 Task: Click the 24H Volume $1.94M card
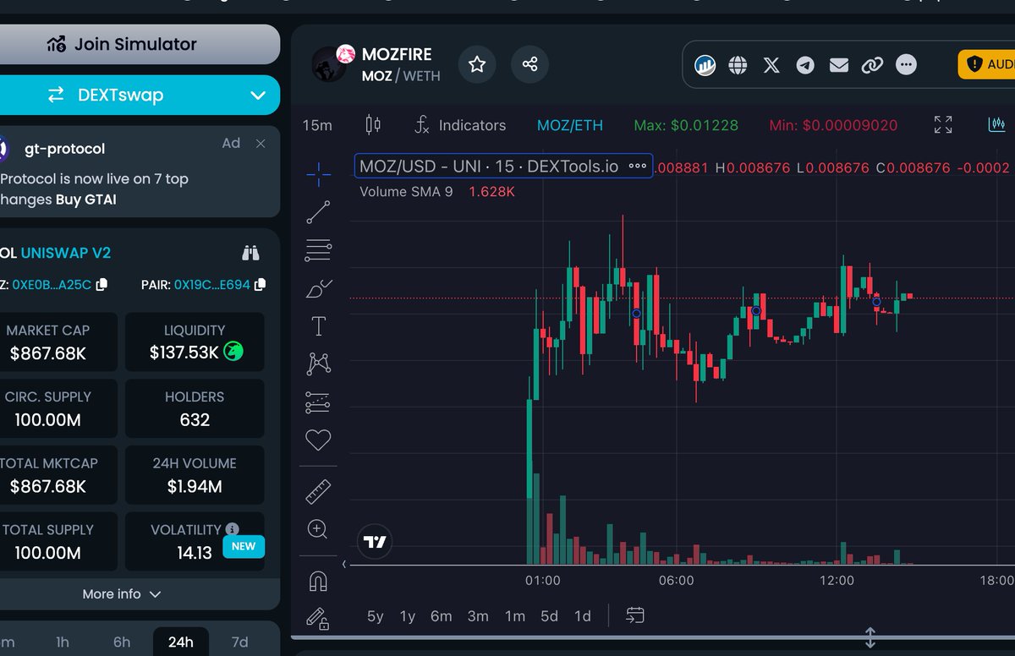tap(195, 475)
